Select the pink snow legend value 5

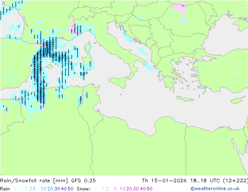[115, 189]
